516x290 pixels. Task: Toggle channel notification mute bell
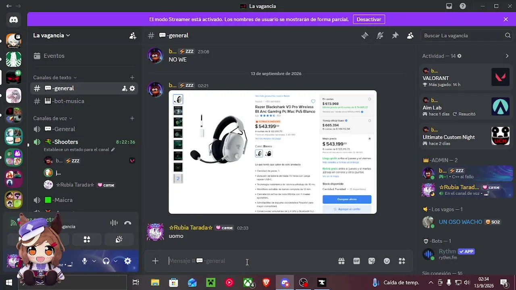click(380, 35)
